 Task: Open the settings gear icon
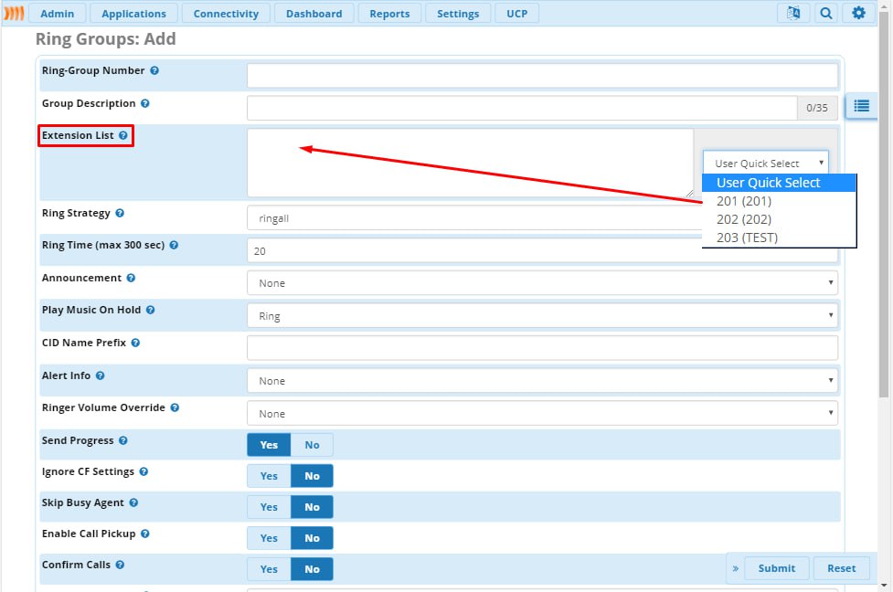(858, 14)
